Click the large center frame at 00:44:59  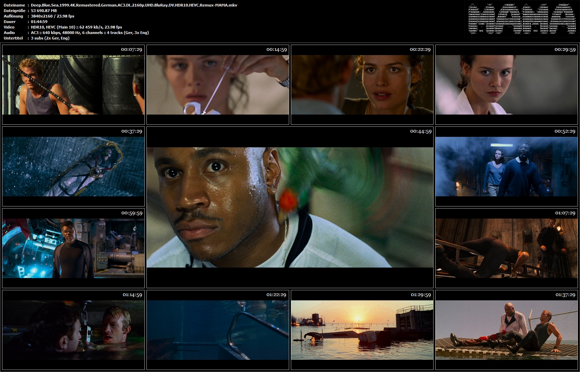290,207
